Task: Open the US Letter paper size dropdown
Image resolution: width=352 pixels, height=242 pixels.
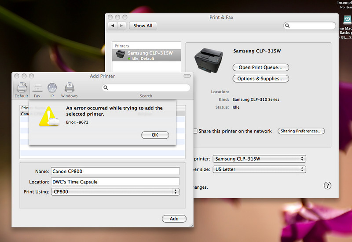Action: click(259, 169)
